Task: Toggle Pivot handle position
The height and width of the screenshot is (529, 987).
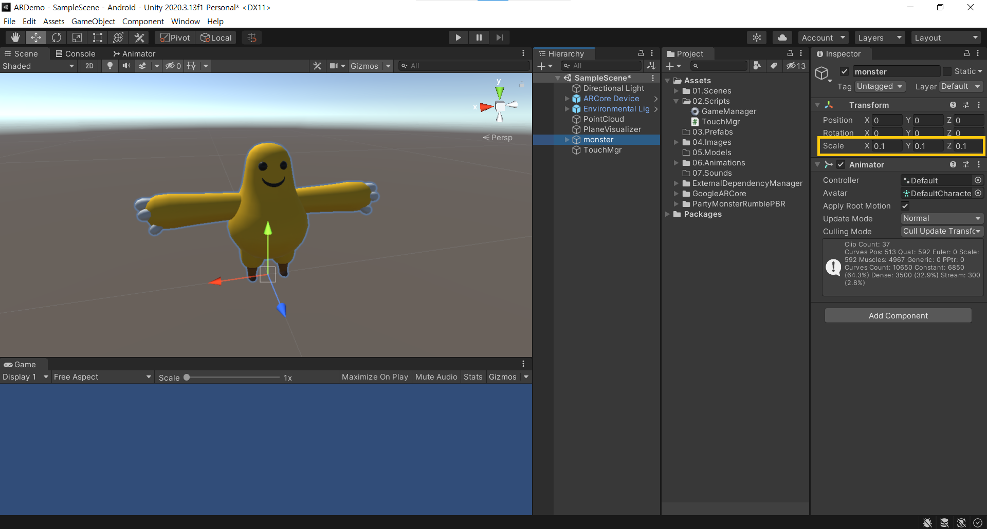Action: (x=175, y=37)
